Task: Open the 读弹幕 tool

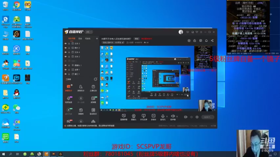Action: [93, 100]
